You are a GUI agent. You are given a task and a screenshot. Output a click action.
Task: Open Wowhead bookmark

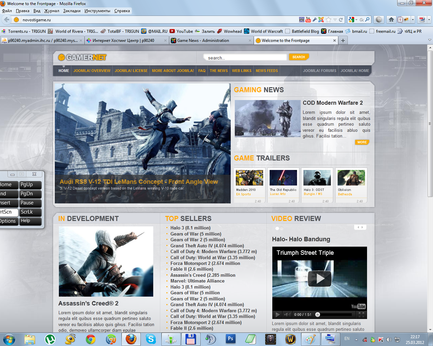[x=229, y=31]
